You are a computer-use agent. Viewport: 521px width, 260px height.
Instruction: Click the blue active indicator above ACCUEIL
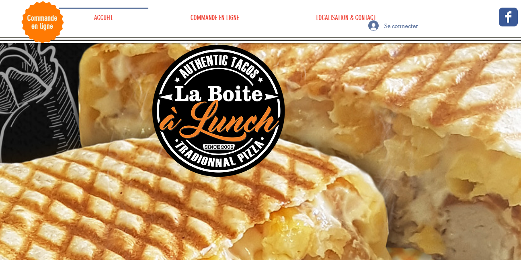[104, 8]
